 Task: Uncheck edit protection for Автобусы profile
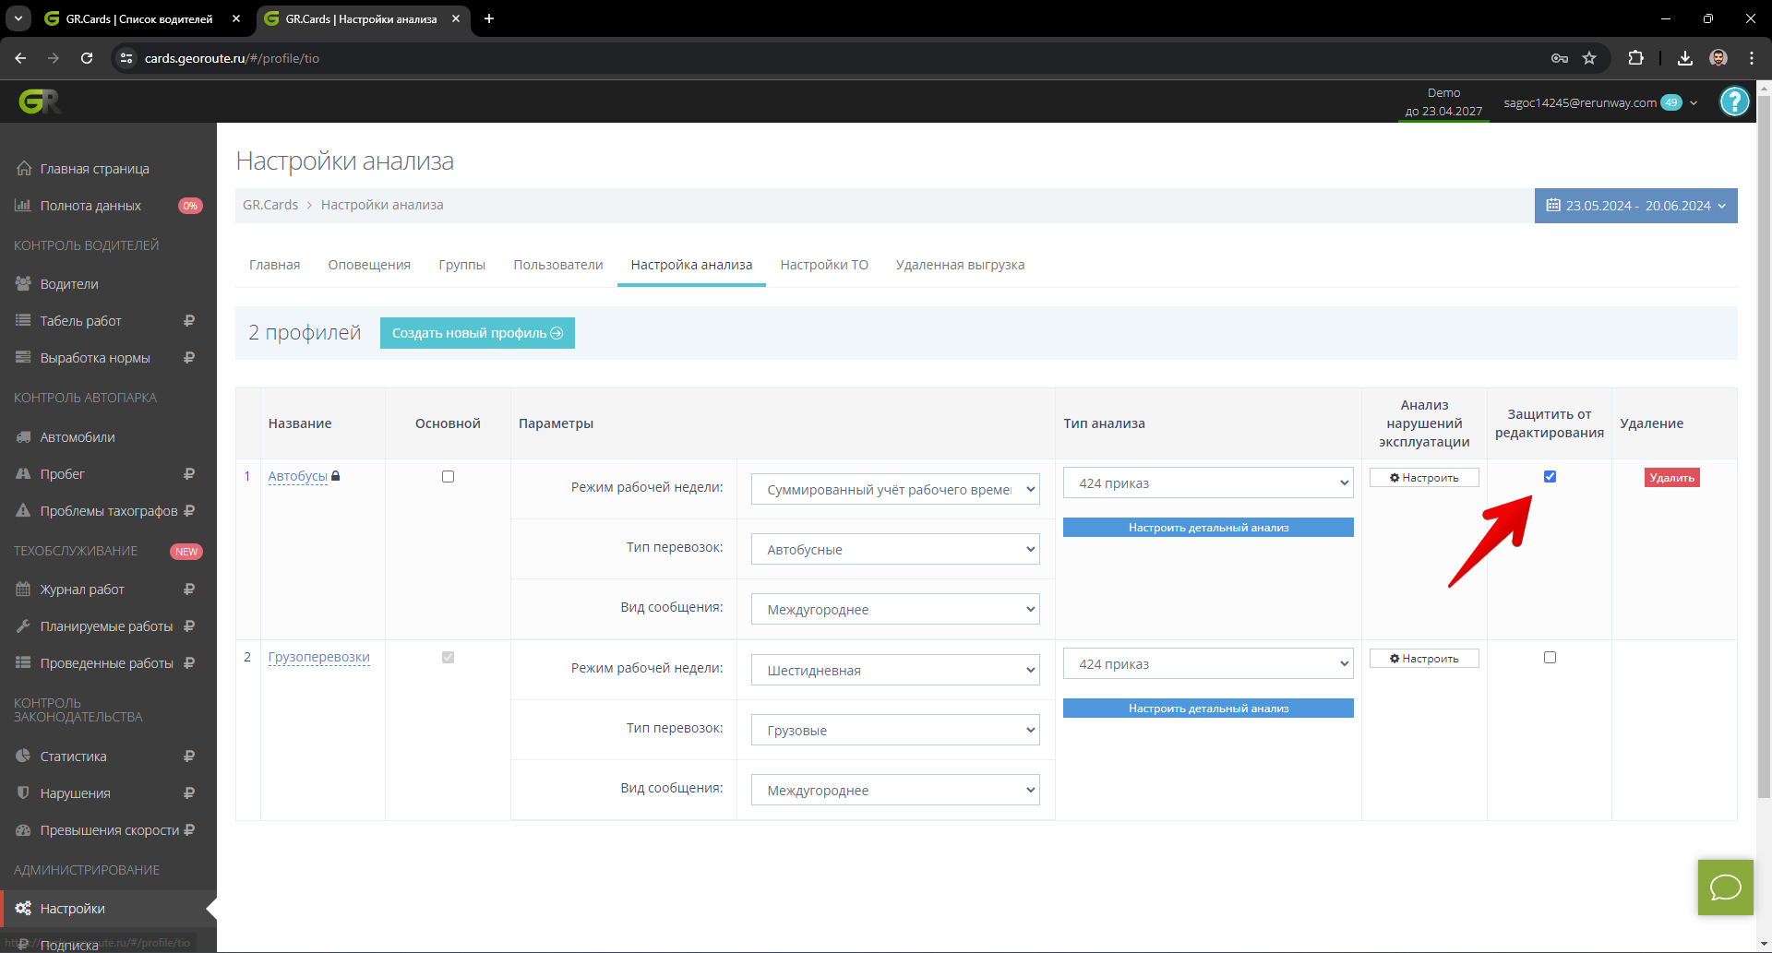pyautogui.click(x=1550, y=477)
